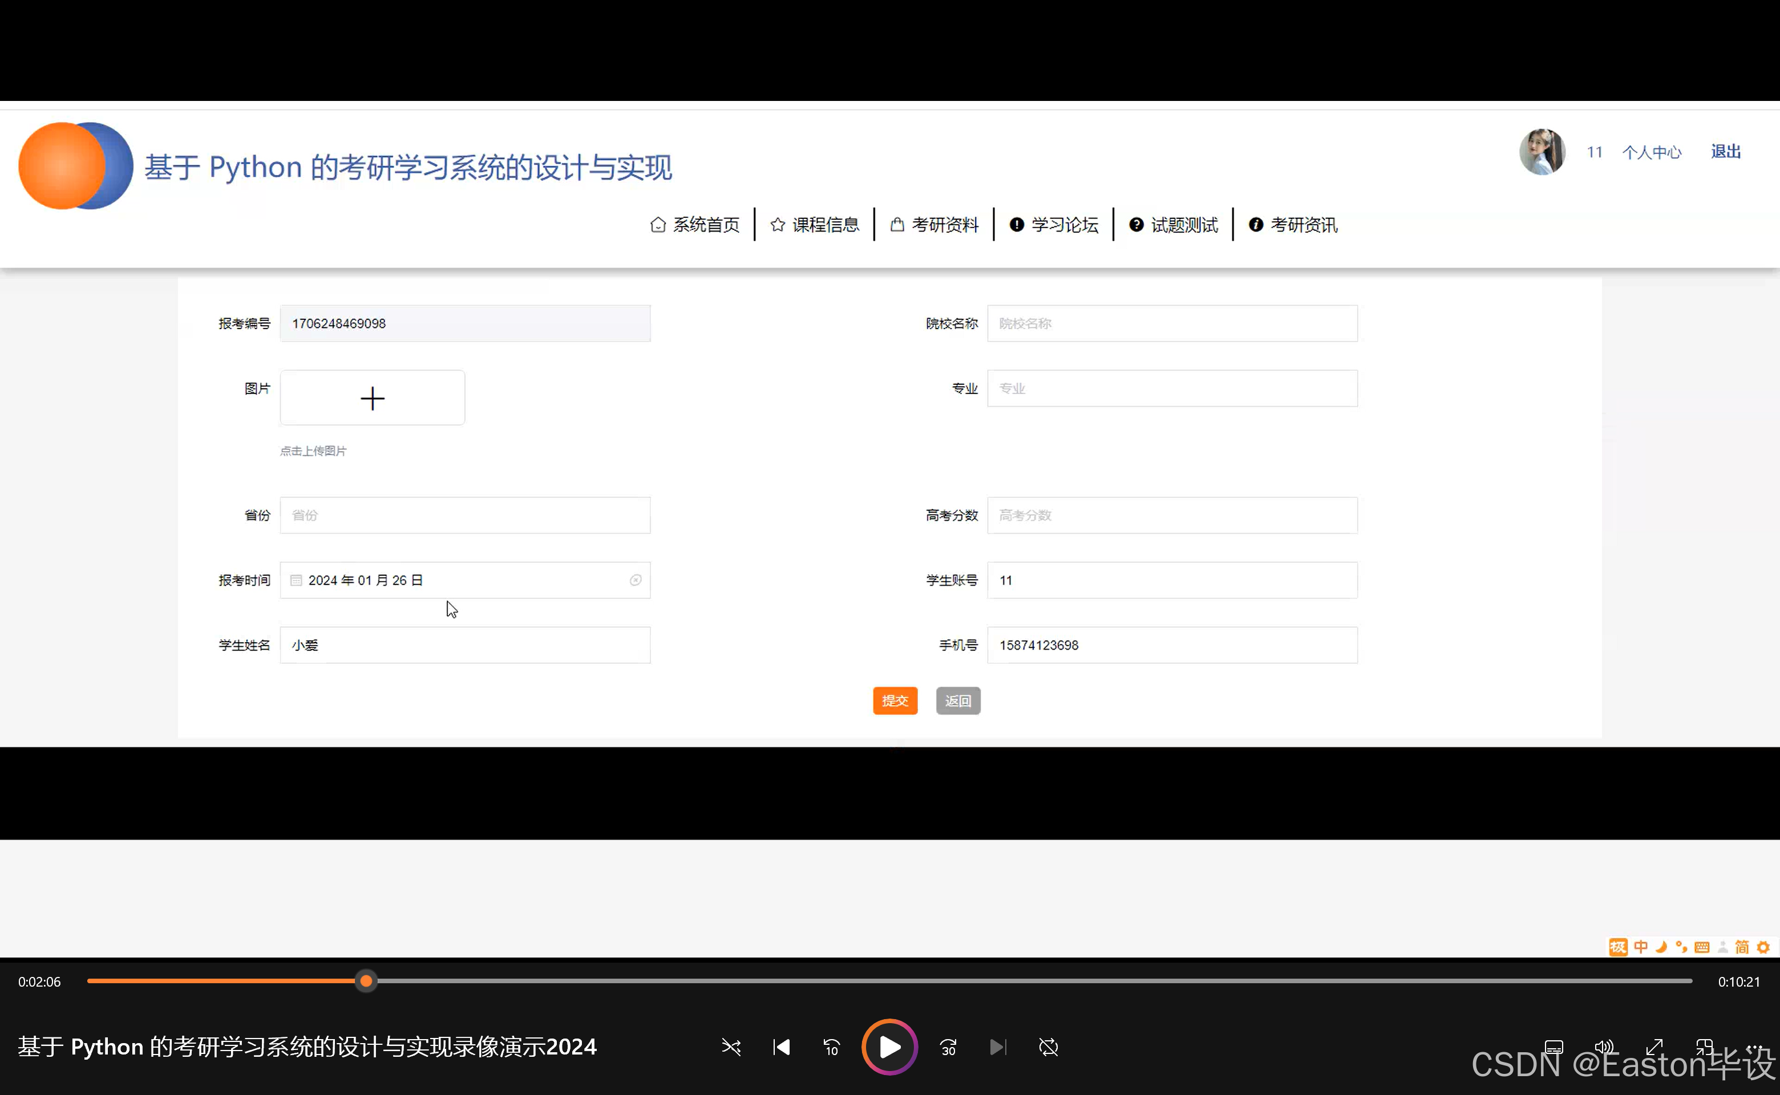Toggle shuffle mode in the player
This screenshot has height=1095, width=1780.
731,1047
